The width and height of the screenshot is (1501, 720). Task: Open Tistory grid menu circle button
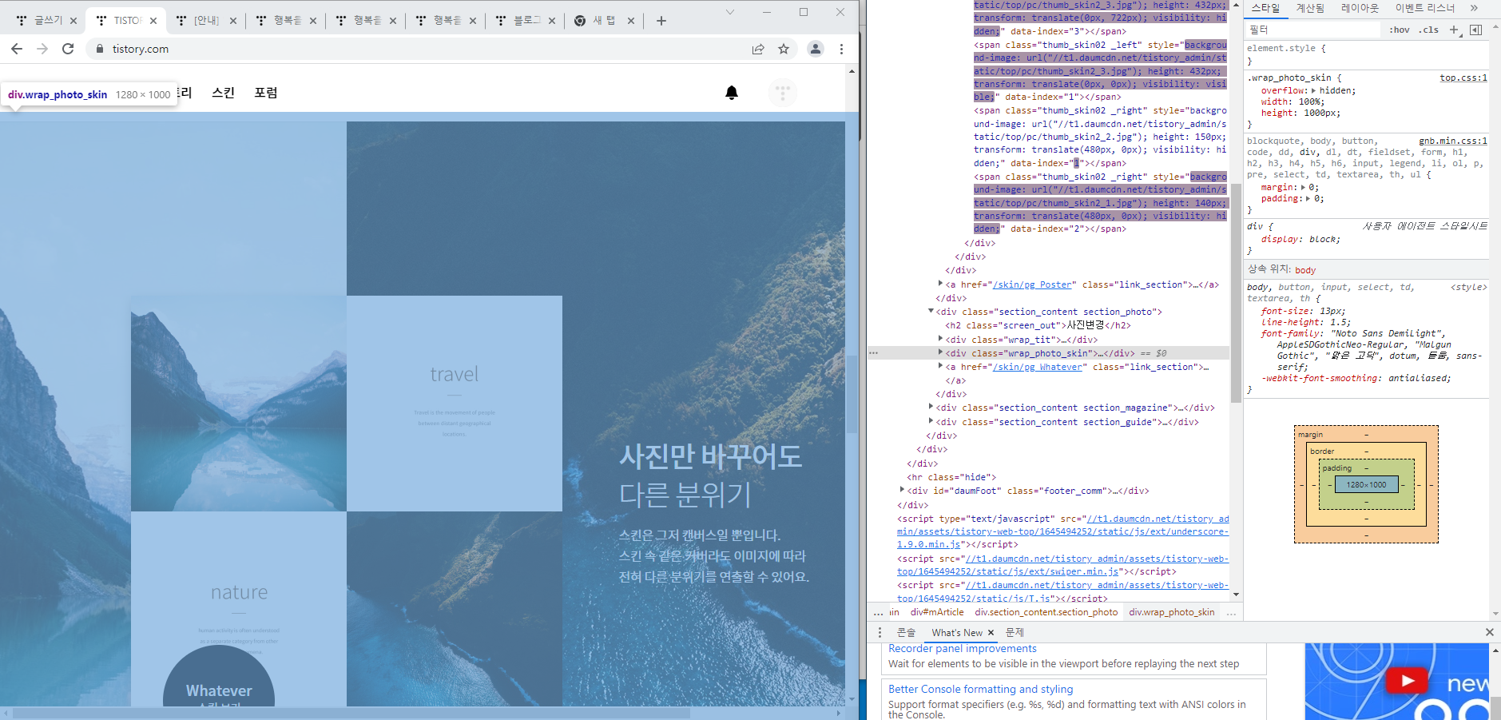click(x=783, y=93)
